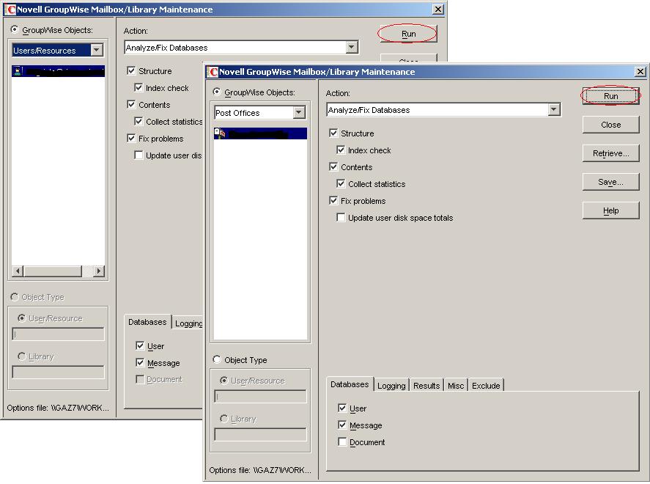Image resolution: width=650 pixels, height=484 pixels.
Task: Click the Close button in front window
Action: (x=610, y=125)
